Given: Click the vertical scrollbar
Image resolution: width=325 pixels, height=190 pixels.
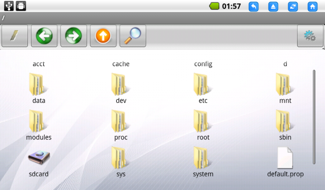Looking at the screenshot, I should [314, 117].
